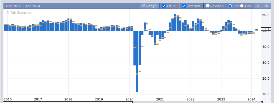Click the zoom out magnifier icon
This screenshot has width=274, height=103.
[267, 6]
